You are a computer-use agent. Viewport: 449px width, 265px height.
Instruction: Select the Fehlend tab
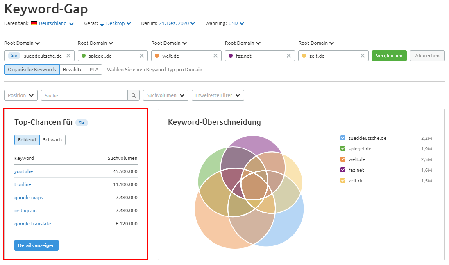tap(27, 140)
